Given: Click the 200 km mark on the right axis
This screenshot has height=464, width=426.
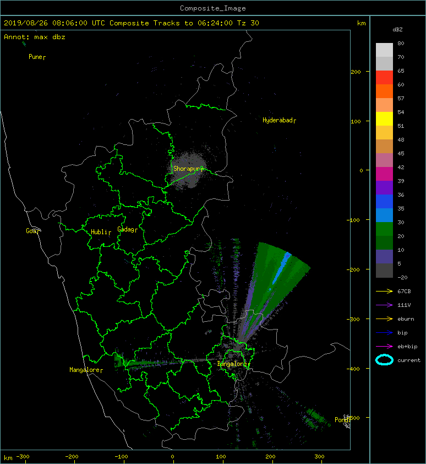Looking at the screenshot, I should pos(356,72).
